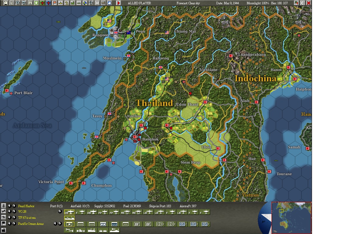
Task: Click red plane icon on blue background
Action: 48,3
